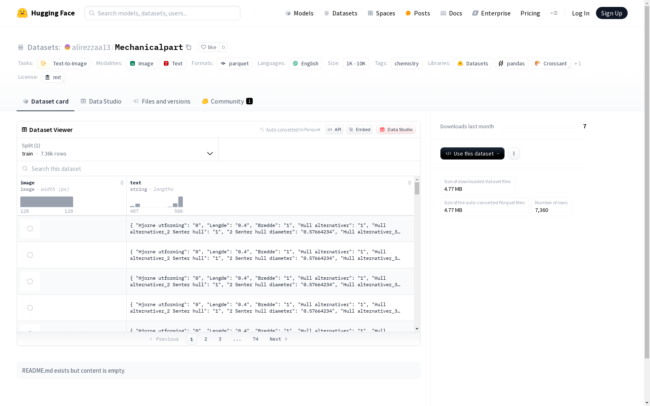Viewport: 650px width, 406px height.
Task: Open the alirezzaa13 user profile link
Action: pos(91,47)
